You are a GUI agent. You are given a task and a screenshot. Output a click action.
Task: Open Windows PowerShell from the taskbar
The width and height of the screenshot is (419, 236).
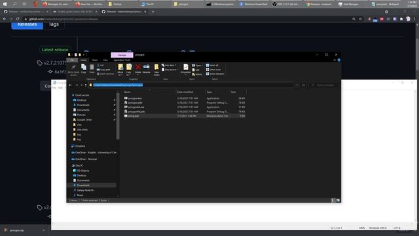pyautogui.click(x=253, y=4)
